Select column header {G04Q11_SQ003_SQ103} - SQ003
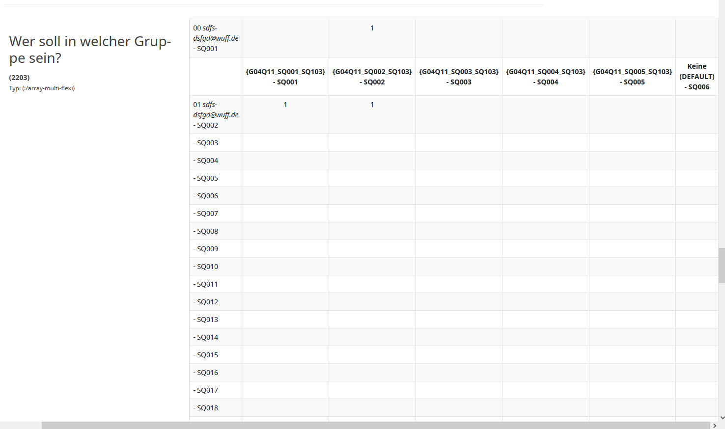Viewport: 725px width, 429px height. tap(459, 77)
